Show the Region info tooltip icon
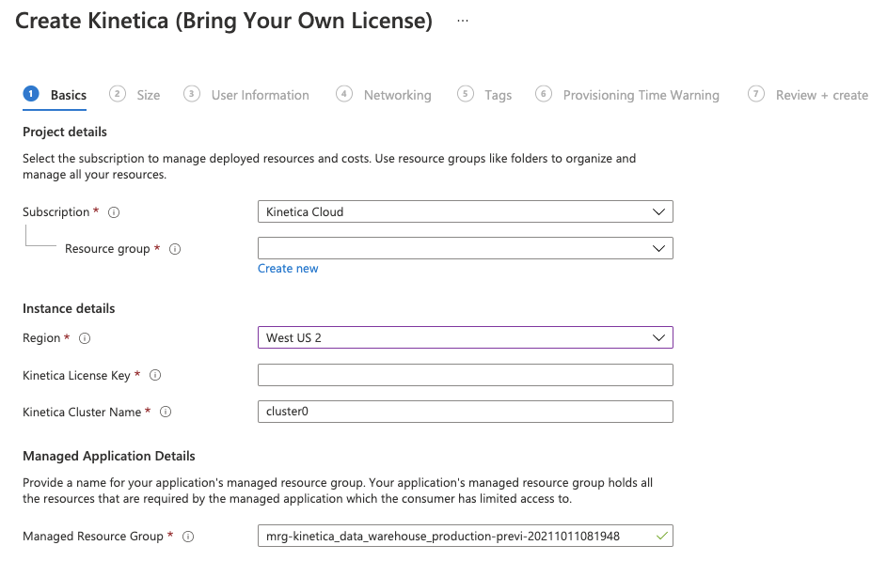This screenshot has width=887, height=561. tap(85, 338)
